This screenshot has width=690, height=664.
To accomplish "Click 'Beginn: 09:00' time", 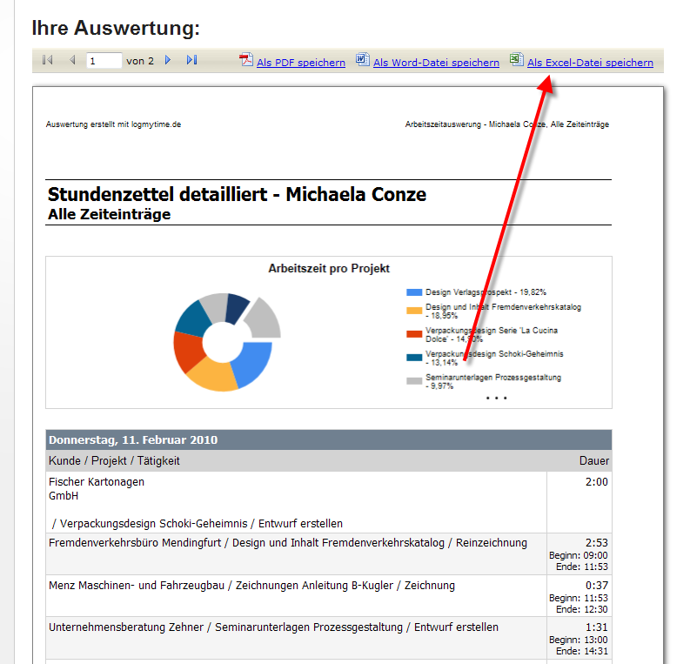I will [579, 555].
